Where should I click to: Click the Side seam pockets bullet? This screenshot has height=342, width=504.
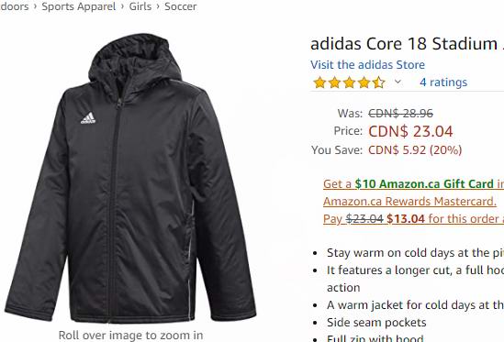(x=376, y=323)
